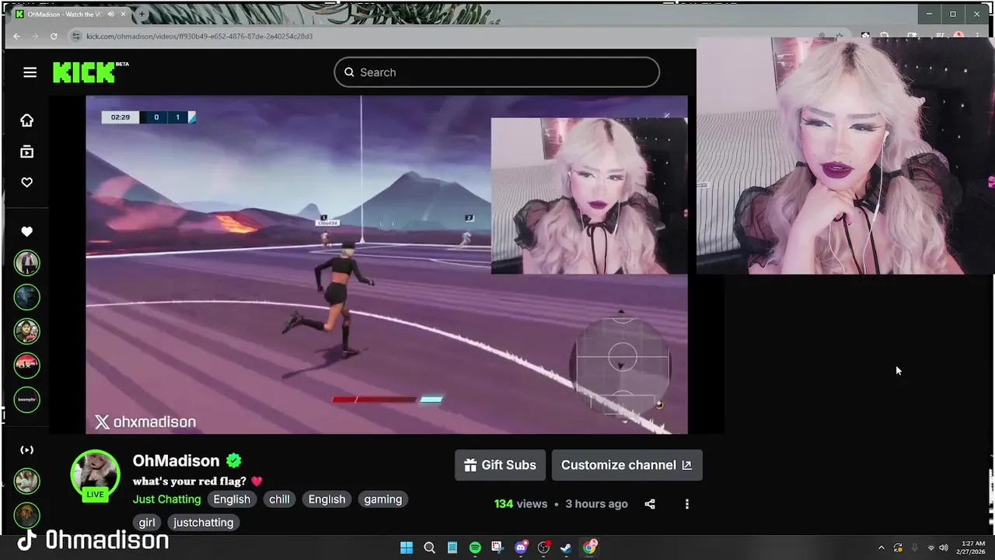Image resolution: width=995 pixels, height=560 pixels.
Task: Click the browser Forward arrow
Action: tap(35, 36)
